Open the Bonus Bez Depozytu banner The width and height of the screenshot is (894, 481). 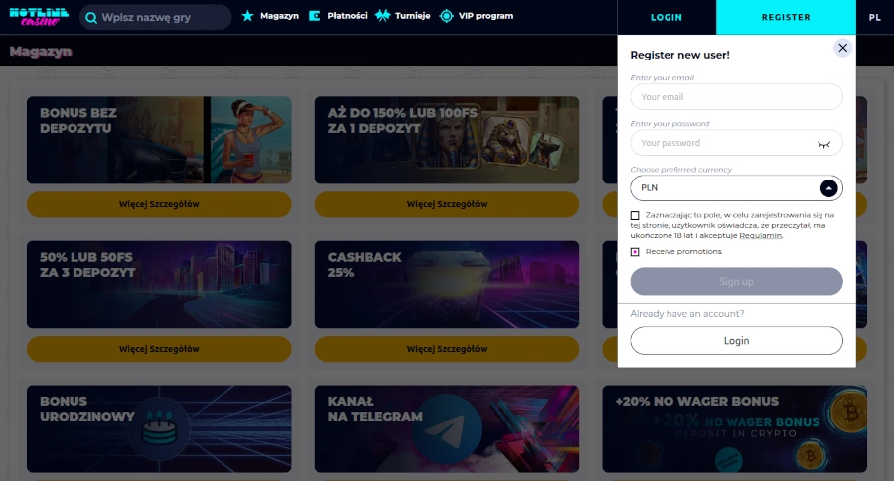pos(159,140)
